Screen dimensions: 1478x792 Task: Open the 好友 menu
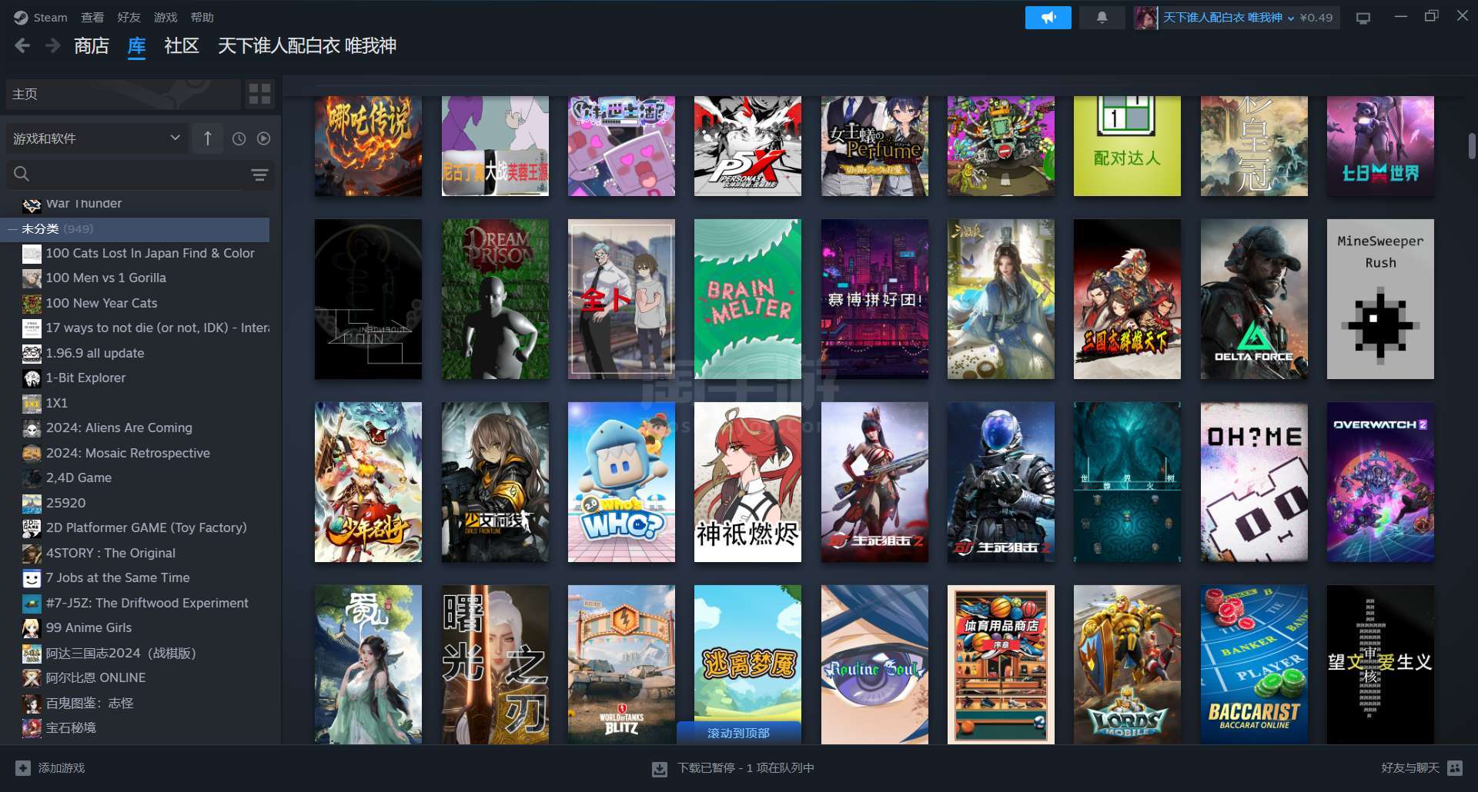129,17
